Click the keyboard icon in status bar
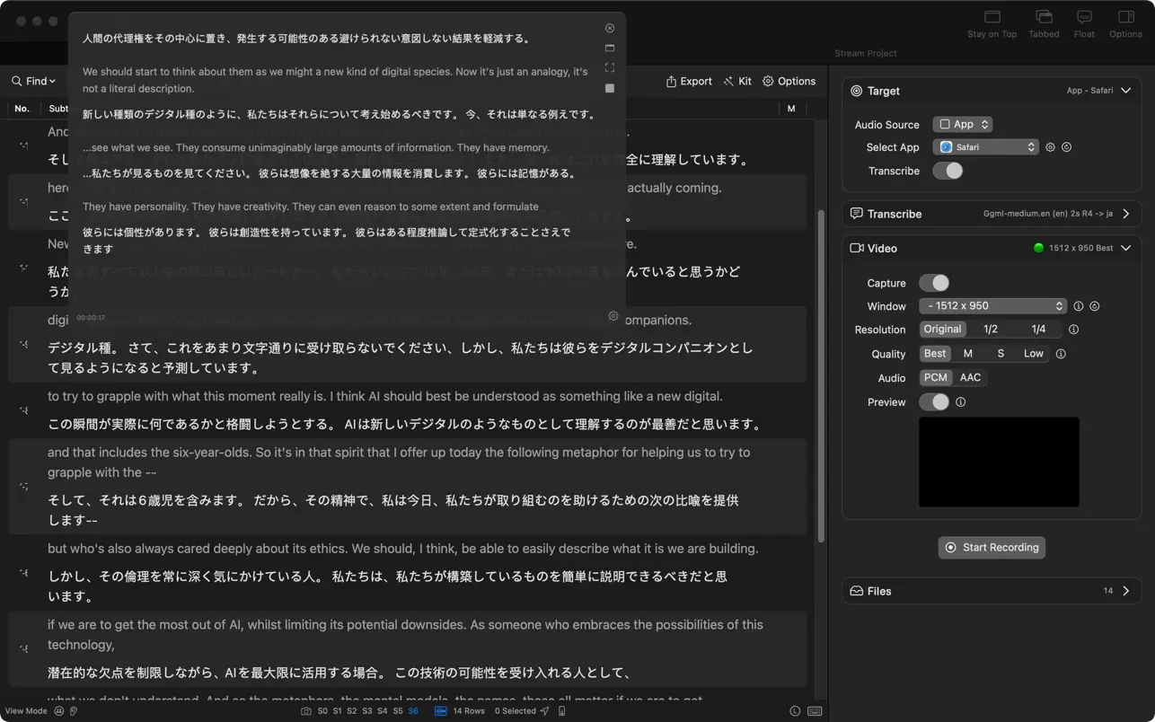 click(x=815, y=711)
